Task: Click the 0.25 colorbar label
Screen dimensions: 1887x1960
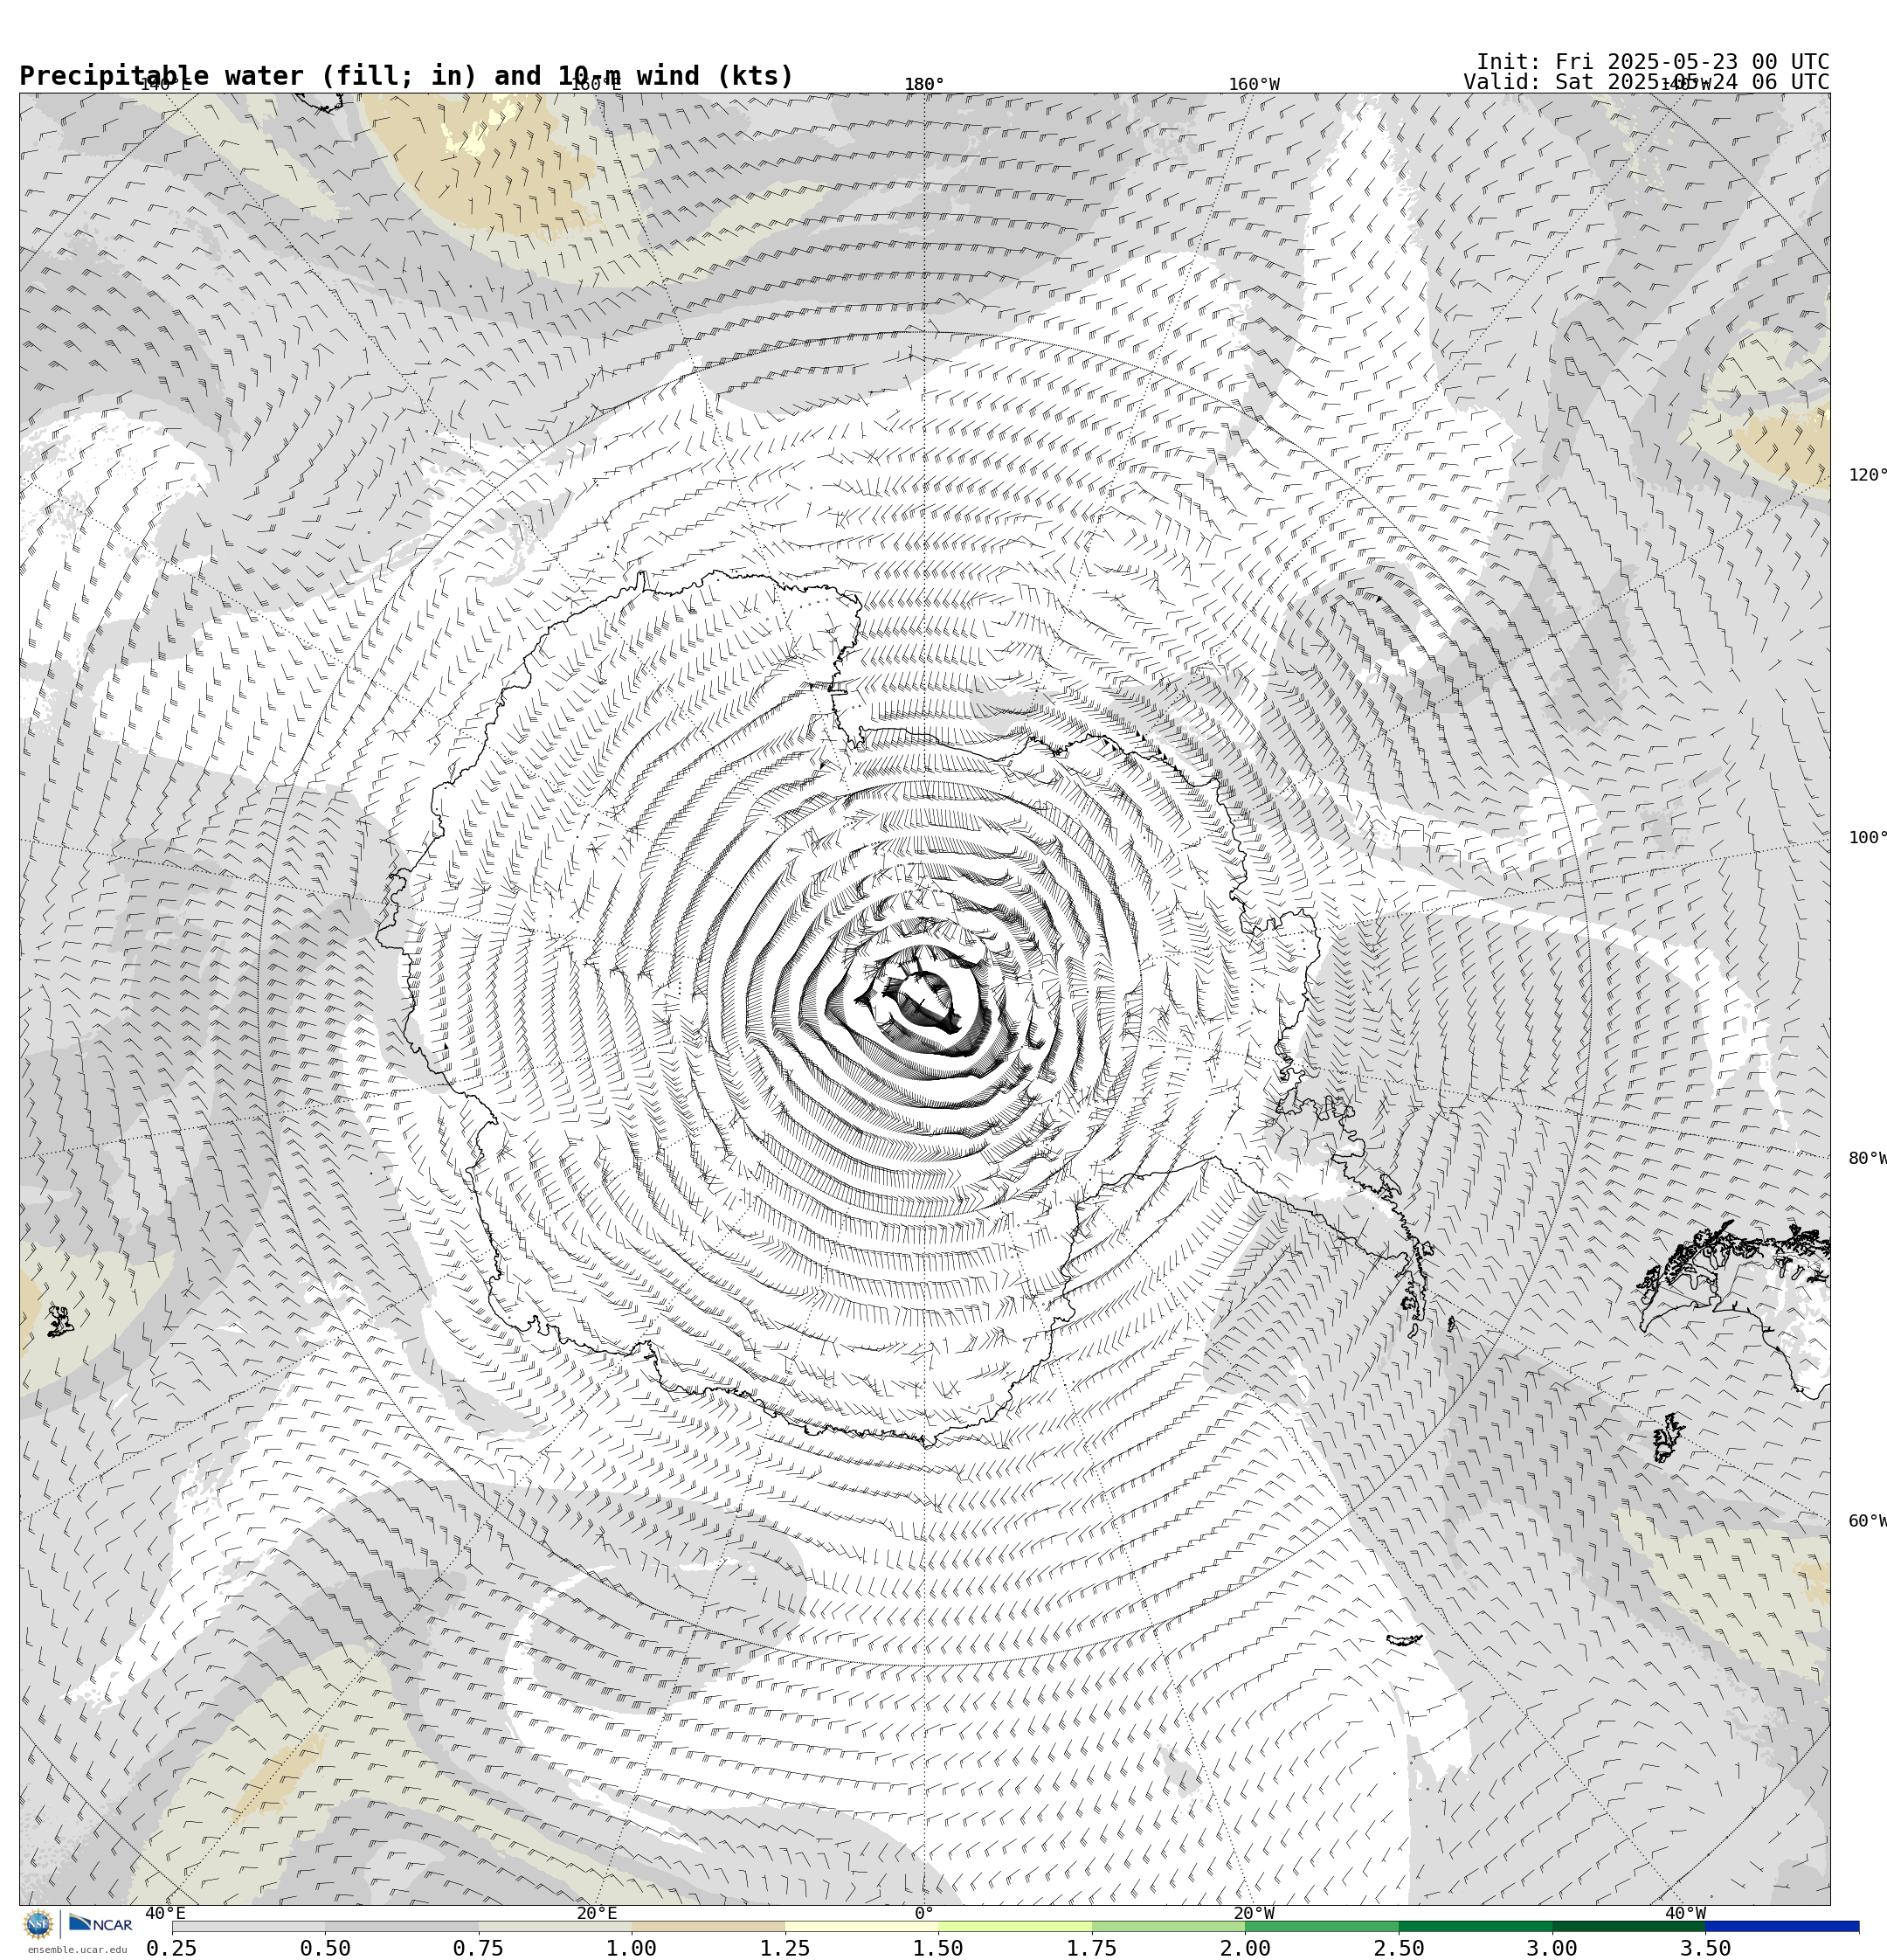Action: pyautogui.click(x=172, y=1948)
